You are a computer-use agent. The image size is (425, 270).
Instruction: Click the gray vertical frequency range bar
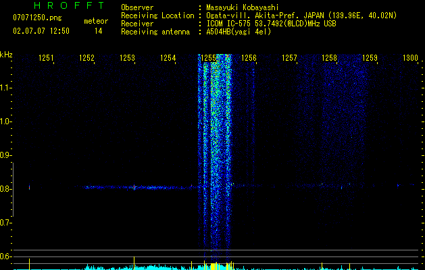click(13, 190)
